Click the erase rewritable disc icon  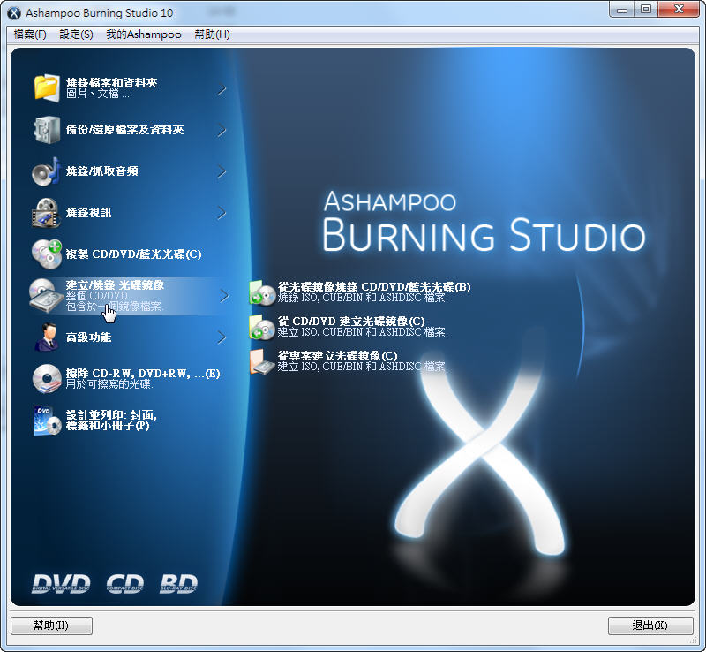click(x=47, y=378)
